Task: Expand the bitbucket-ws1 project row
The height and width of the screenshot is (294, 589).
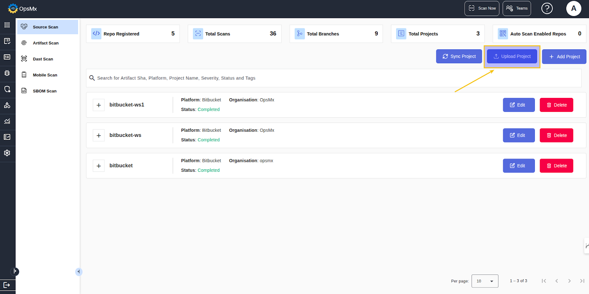Action: pos(99,105)
